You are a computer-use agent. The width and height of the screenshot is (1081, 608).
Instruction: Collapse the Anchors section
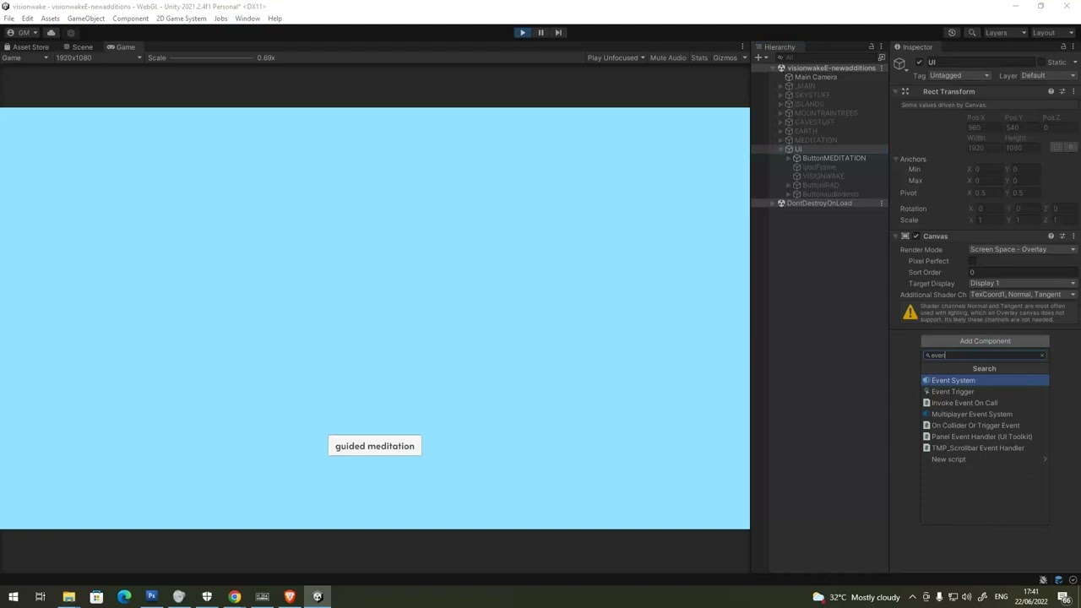896,160
